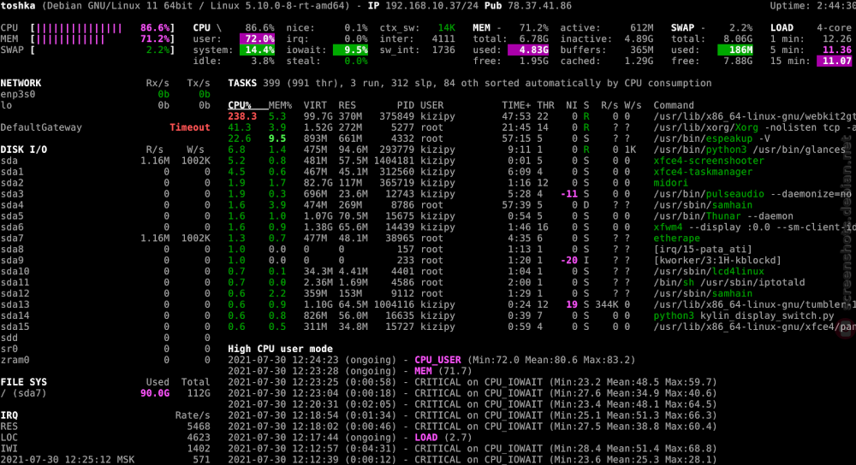Screen dimensions: 856x465
Task: Select the CPU% column header
Action: point(240,105)
